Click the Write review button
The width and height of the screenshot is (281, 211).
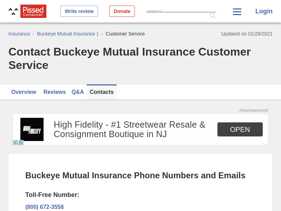(x=79, y=11)
